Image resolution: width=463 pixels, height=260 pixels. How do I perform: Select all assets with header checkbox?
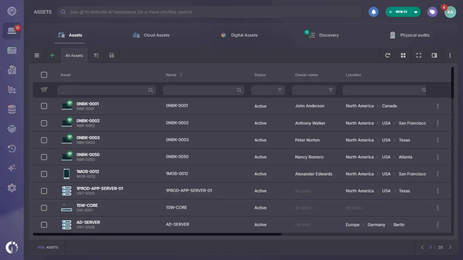44,75
